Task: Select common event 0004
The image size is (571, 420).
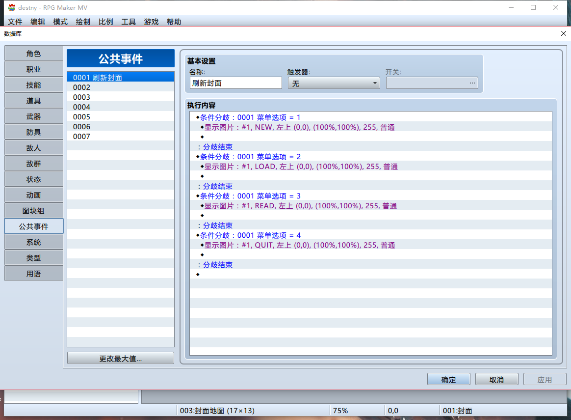Action: pyautogui.click(x=121, y=107)
